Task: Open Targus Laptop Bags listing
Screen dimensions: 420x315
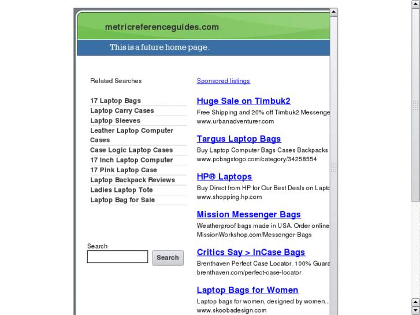Action: coord(239,139)
